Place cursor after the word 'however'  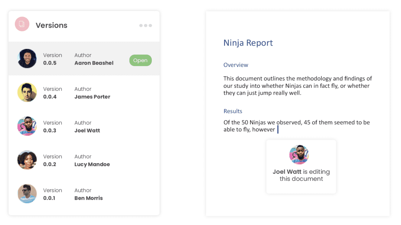click(276, 130)
